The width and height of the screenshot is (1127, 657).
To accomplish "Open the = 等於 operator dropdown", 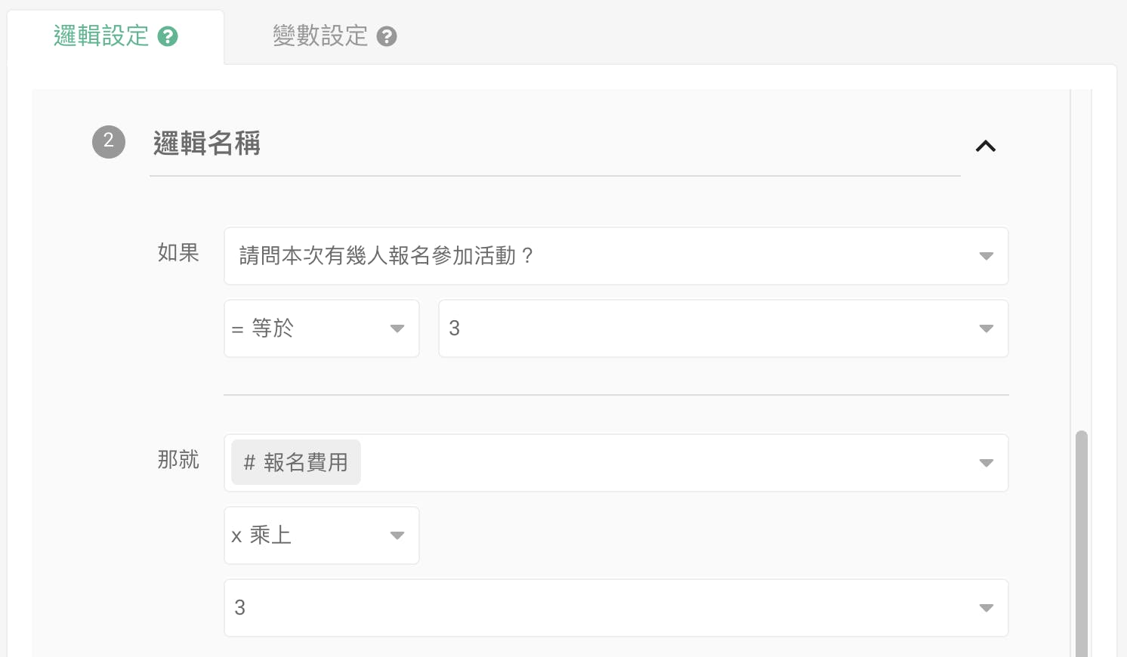I will pyautogui.click(x=310, y=328).
